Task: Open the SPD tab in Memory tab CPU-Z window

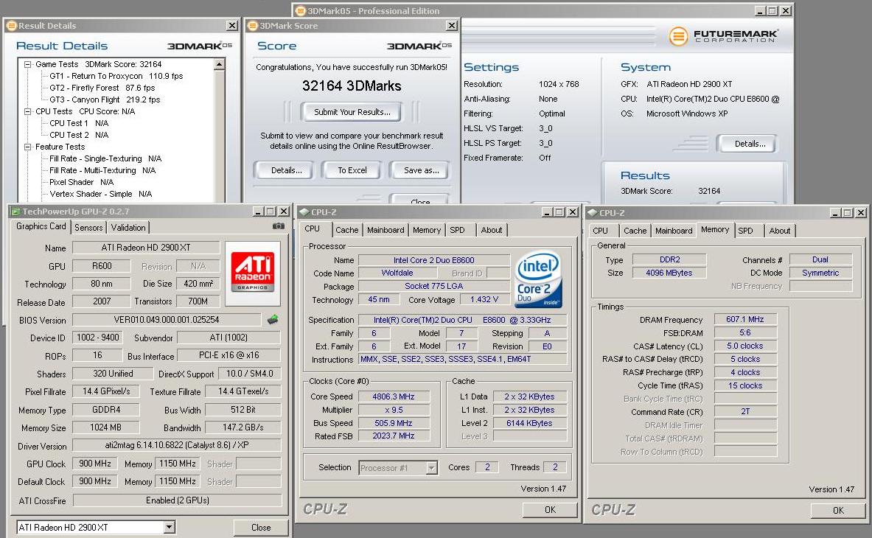Action: click(x=745, y=231)
